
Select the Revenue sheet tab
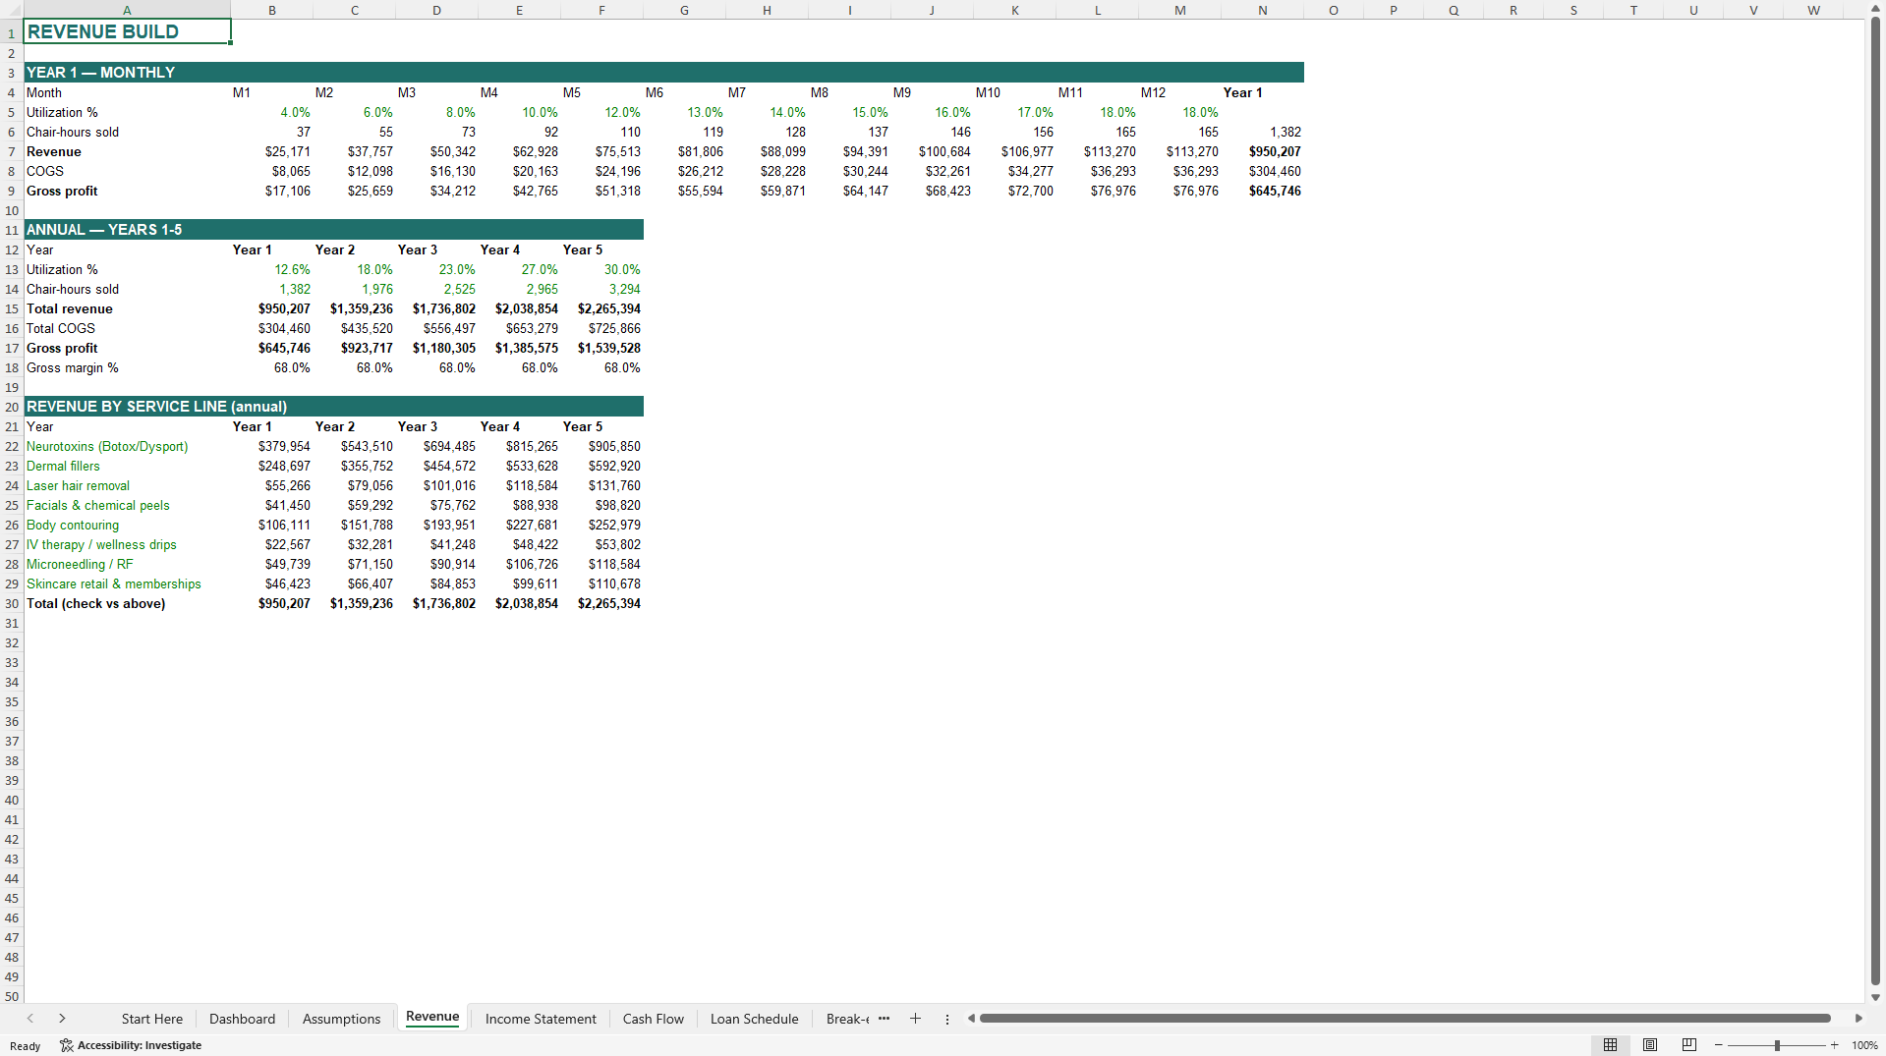tap(432, 1018)
